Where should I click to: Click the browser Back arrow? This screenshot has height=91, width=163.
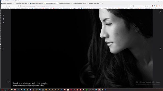(x=2, y=6)
